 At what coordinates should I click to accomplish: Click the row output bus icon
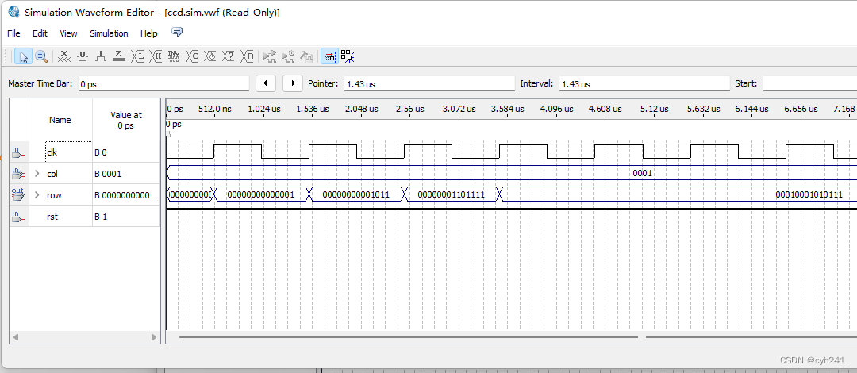click(18, 195)
